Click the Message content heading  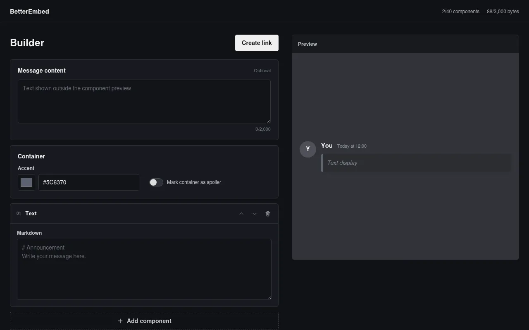pos(42,71)
